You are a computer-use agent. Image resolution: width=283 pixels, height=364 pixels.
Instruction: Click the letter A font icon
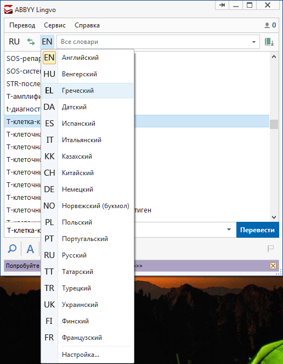click(30, 249)
